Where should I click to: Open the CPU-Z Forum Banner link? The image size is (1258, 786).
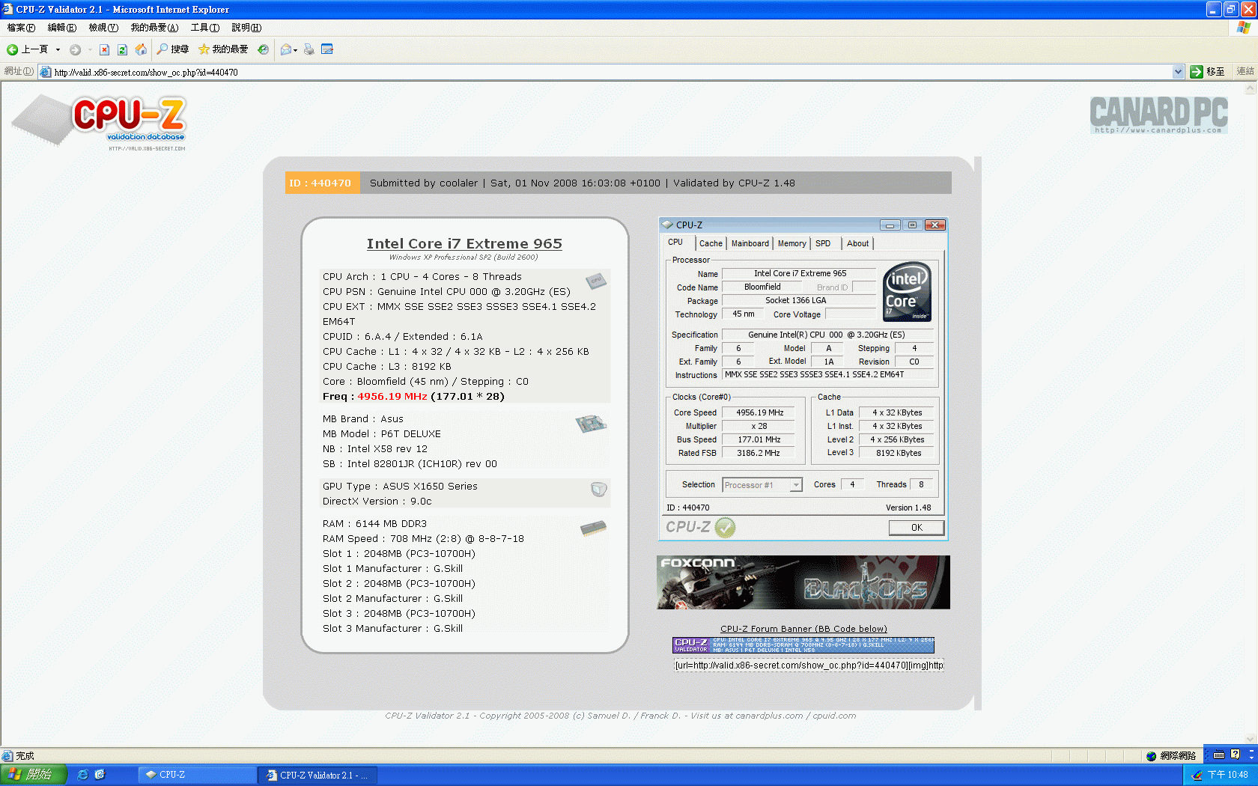point(803,629)
